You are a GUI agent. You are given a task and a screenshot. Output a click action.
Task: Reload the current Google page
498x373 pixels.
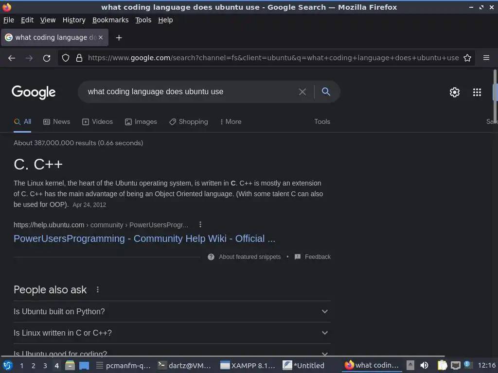click(47, 58)
